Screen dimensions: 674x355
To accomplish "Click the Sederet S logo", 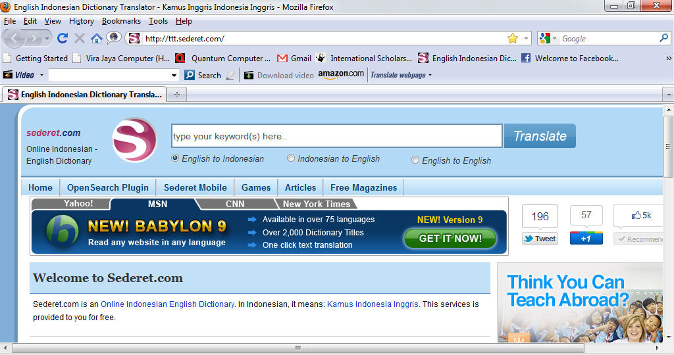I will (134, 141).
